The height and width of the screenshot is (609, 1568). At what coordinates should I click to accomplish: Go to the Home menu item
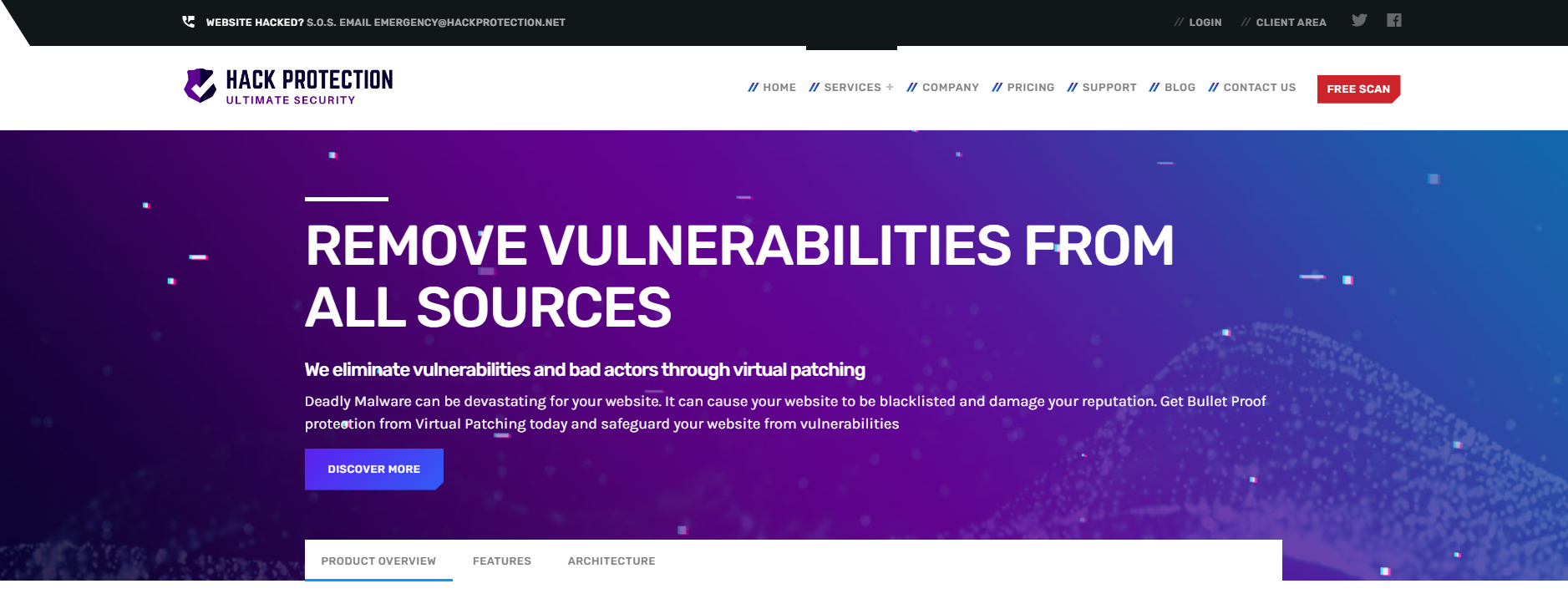779,88
